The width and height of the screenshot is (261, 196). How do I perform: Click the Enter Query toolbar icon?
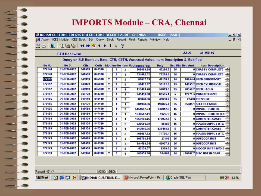(62, 46)
